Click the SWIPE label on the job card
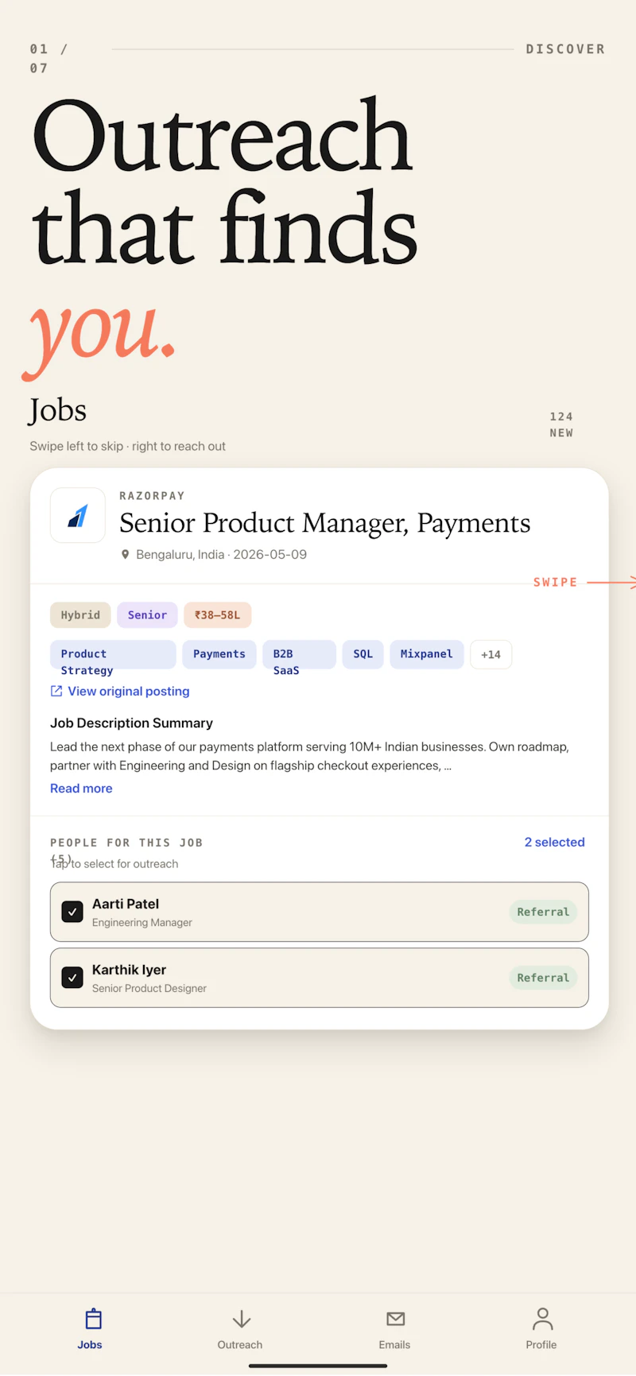Screen dimensions: 636x1376 pyautogui.click(x=555, y=583)
